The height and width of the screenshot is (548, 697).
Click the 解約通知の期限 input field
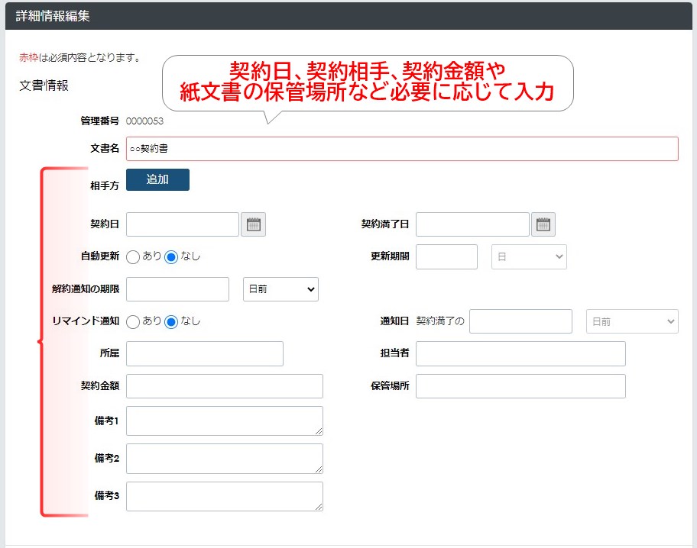tap(177, 289)
